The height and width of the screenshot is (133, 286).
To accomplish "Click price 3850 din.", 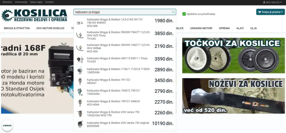I will (x=164, y=33).
